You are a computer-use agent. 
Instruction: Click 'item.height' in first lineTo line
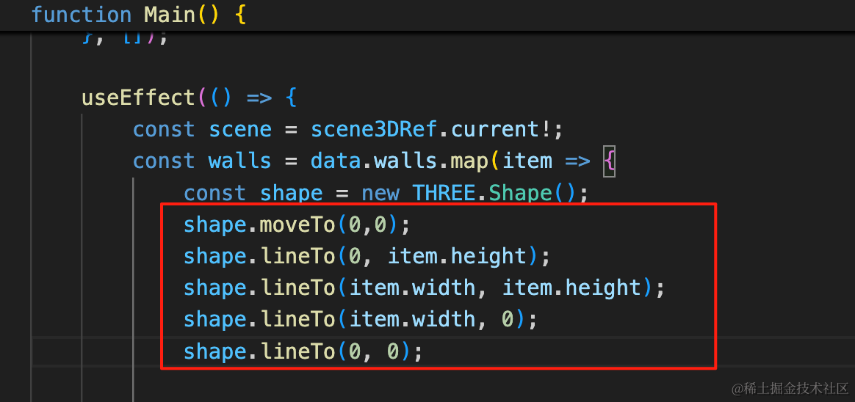tap(458, 257)
